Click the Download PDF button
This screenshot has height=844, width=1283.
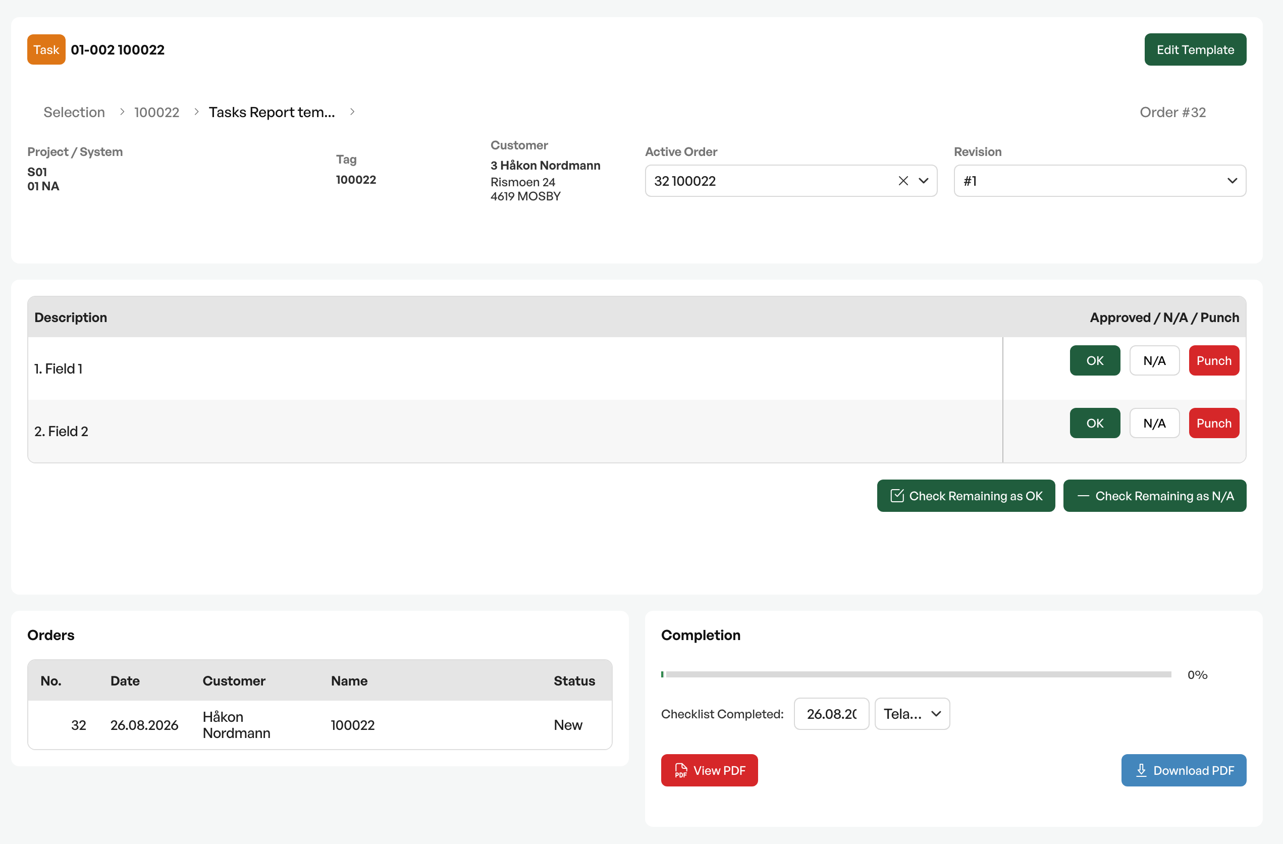[1184, 771]
